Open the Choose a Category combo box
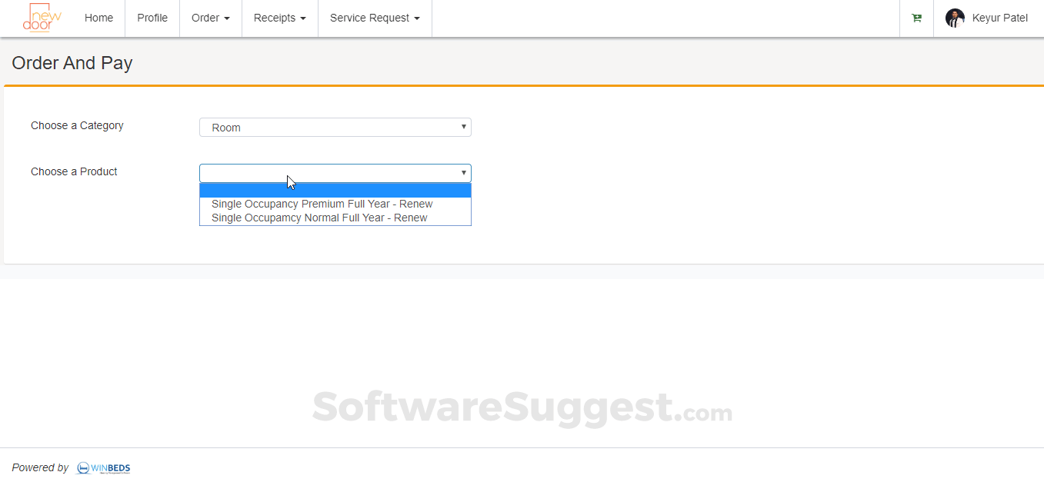 click(335, 126)
